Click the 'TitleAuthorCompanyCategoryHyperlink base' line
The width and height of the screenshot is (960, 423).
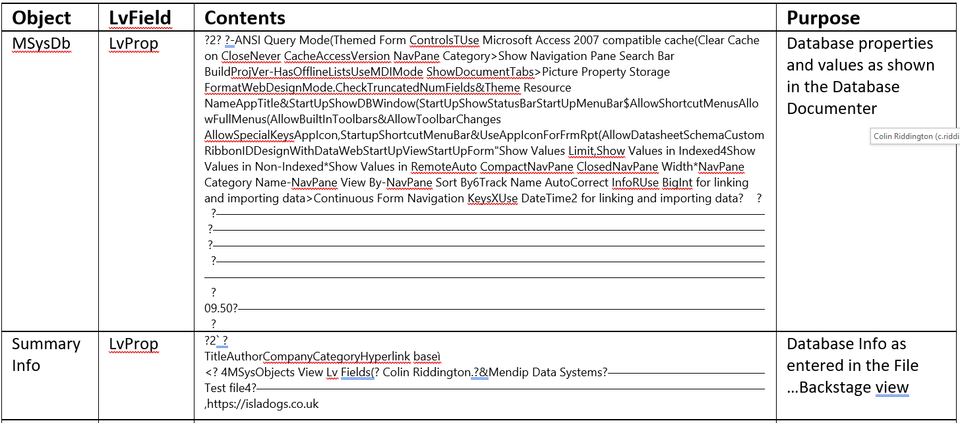(321, 356)
